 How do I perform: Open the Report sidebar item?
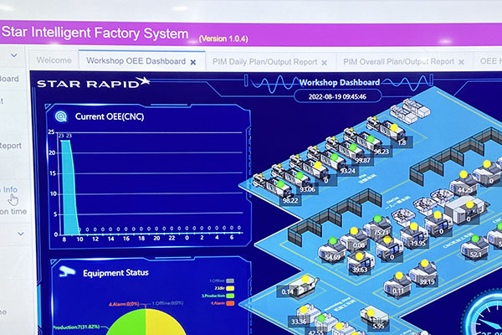pyautogui.click(x=11, y=146)
